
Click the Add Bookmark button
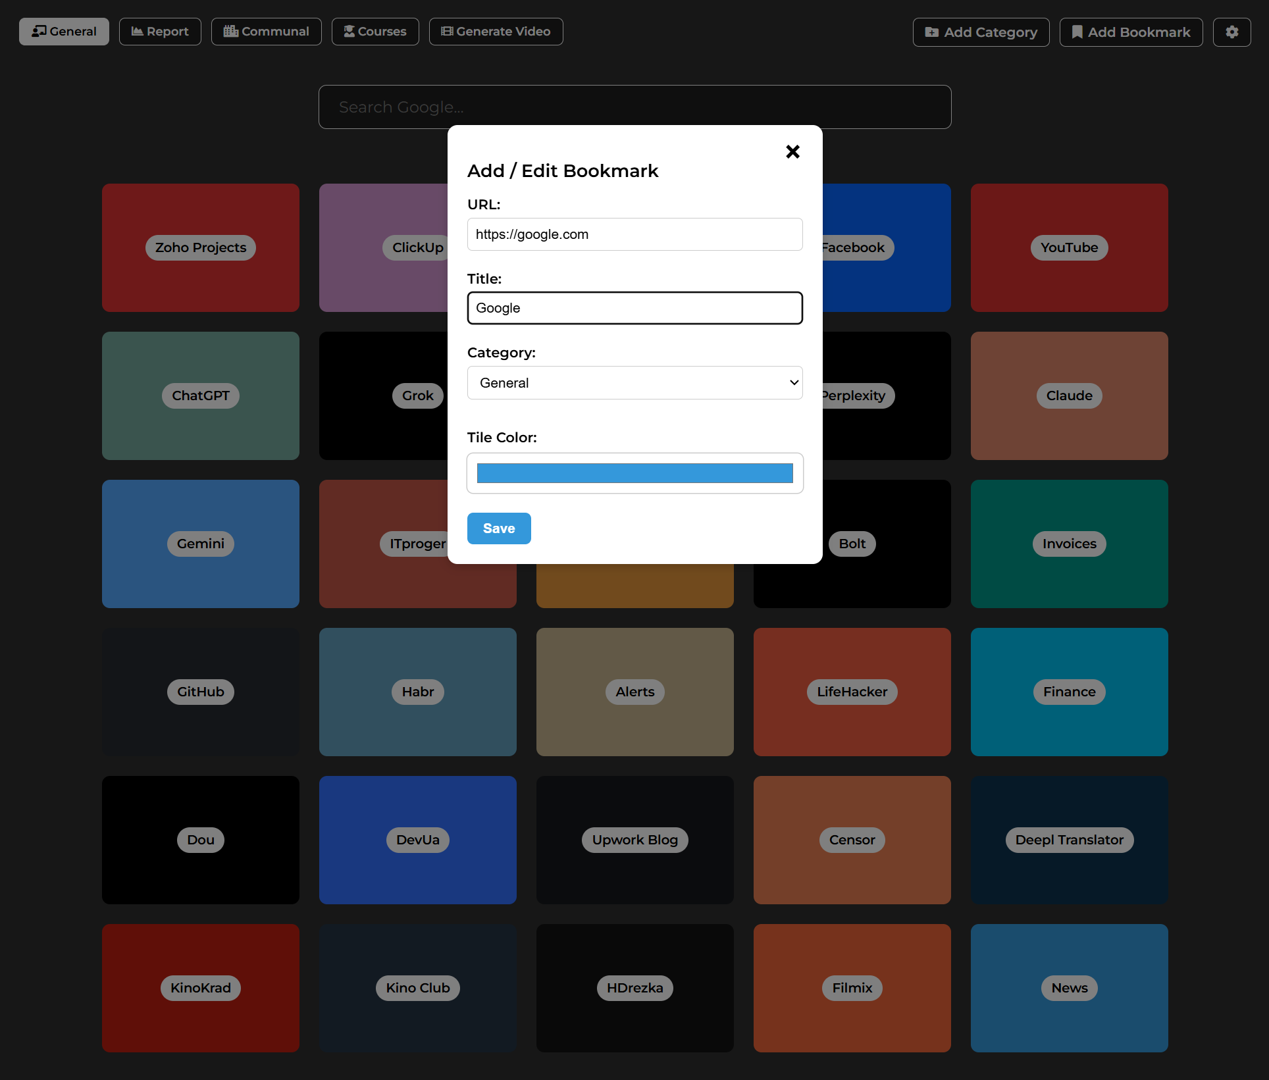[1131, 32]
